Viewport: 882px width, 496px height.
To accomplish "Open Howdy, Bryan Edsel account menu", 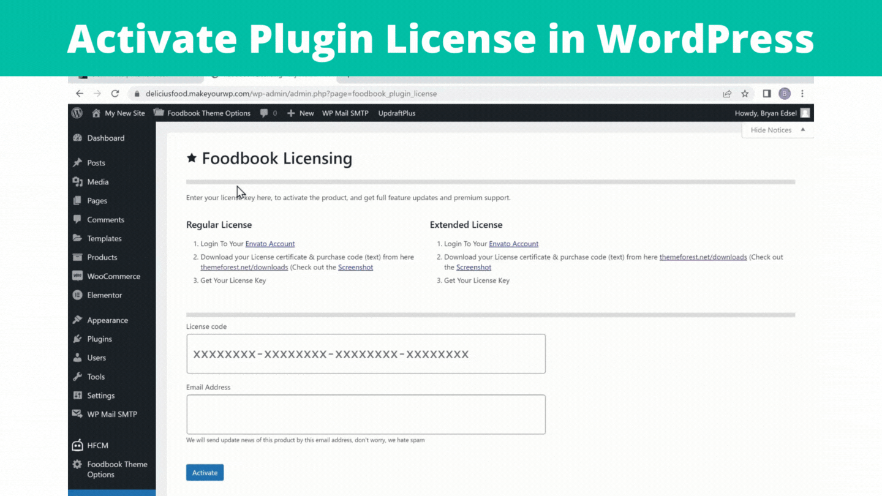I will click(x=771, y=113).
